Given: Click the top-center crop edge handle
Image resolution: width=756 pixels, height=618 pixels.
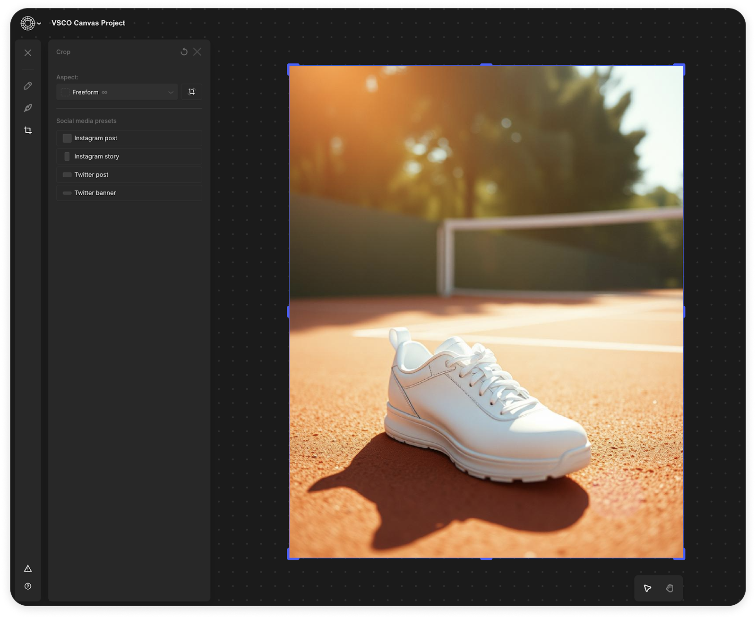Looking at the screenshot, I should pos(486,64).
